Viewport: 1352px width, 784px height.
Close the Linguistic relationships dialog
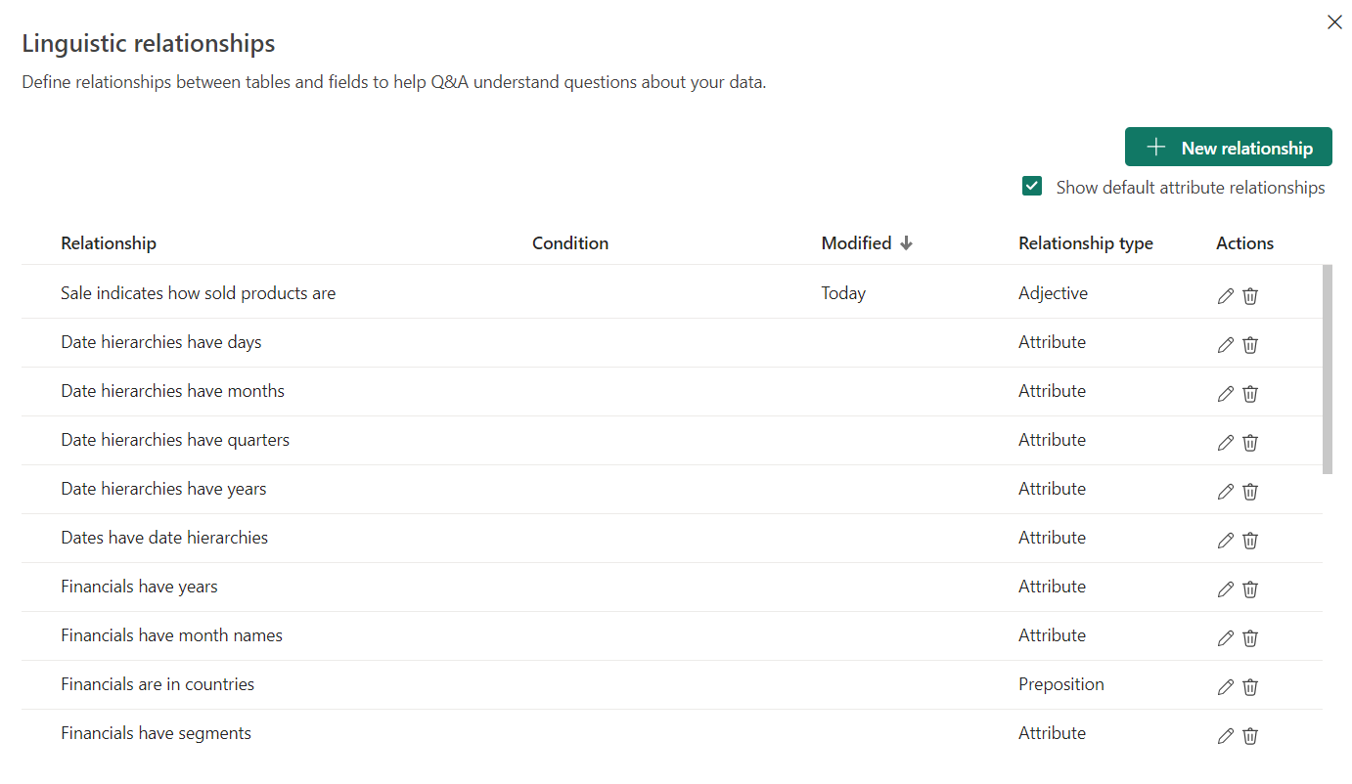click(1334, 22)
